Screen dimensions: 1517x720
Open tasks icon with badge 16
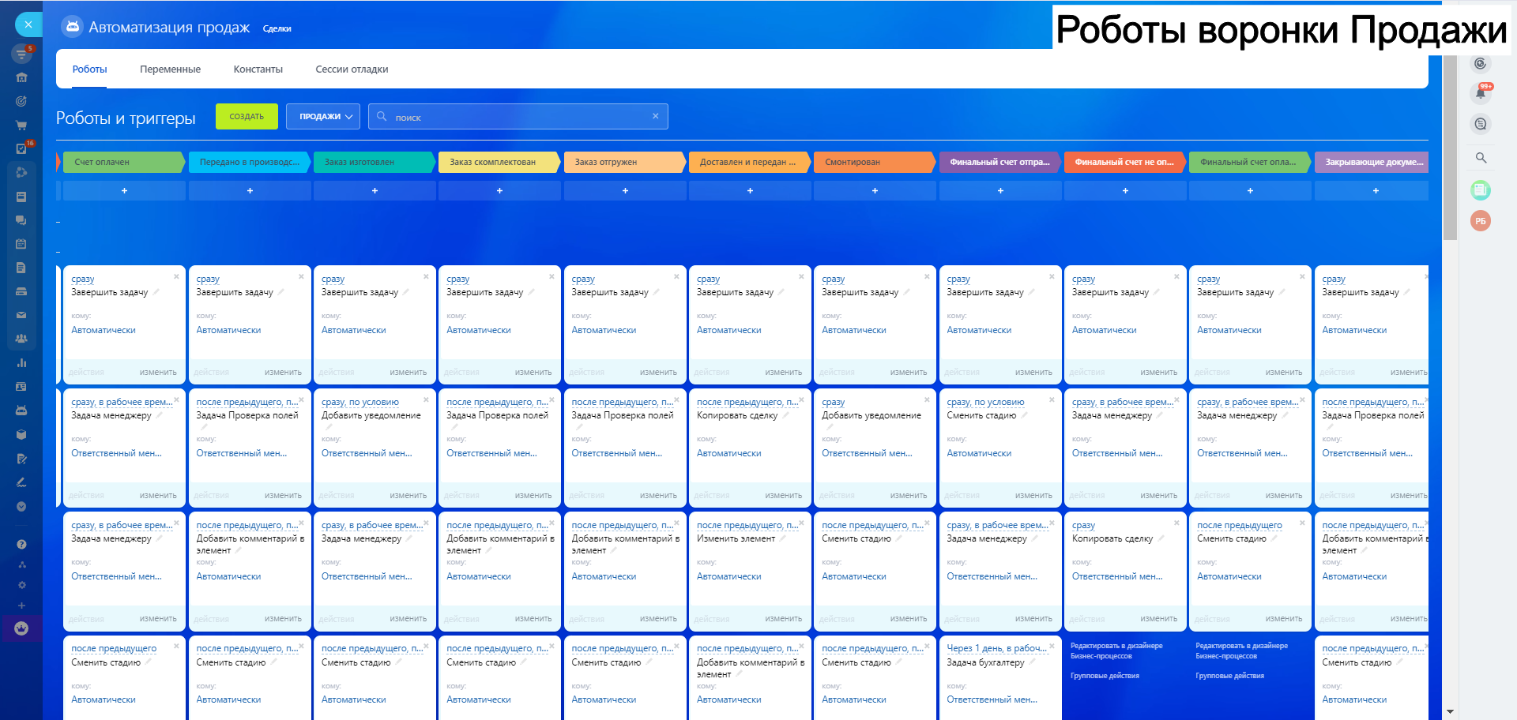(21, 148)
